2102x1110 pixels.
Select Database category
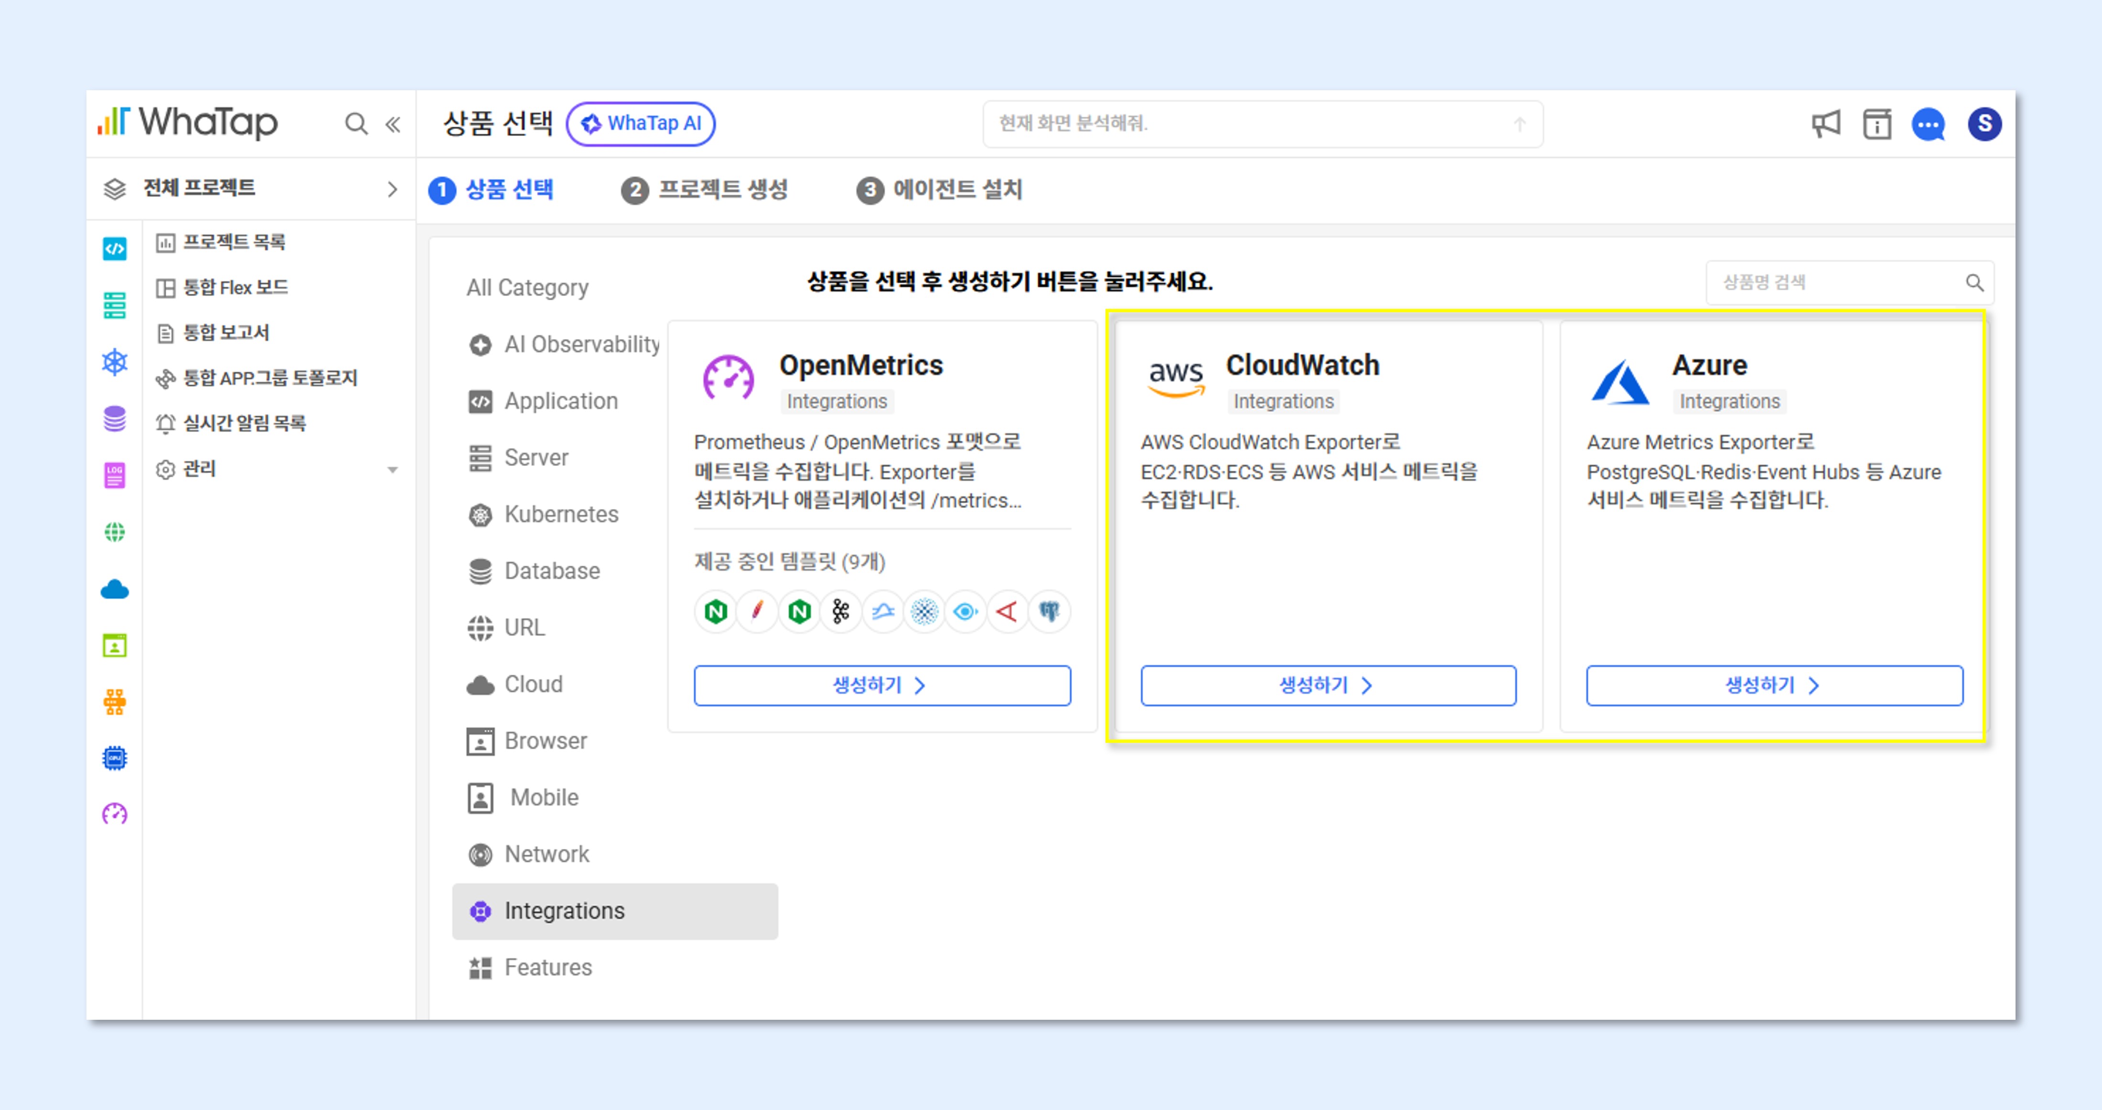(x=534, y=571)
